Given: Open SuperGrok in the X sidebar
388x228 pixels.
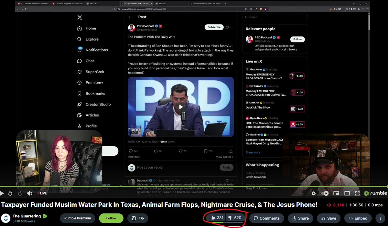Looking at the screenshot, I should (x=91, y=72).
